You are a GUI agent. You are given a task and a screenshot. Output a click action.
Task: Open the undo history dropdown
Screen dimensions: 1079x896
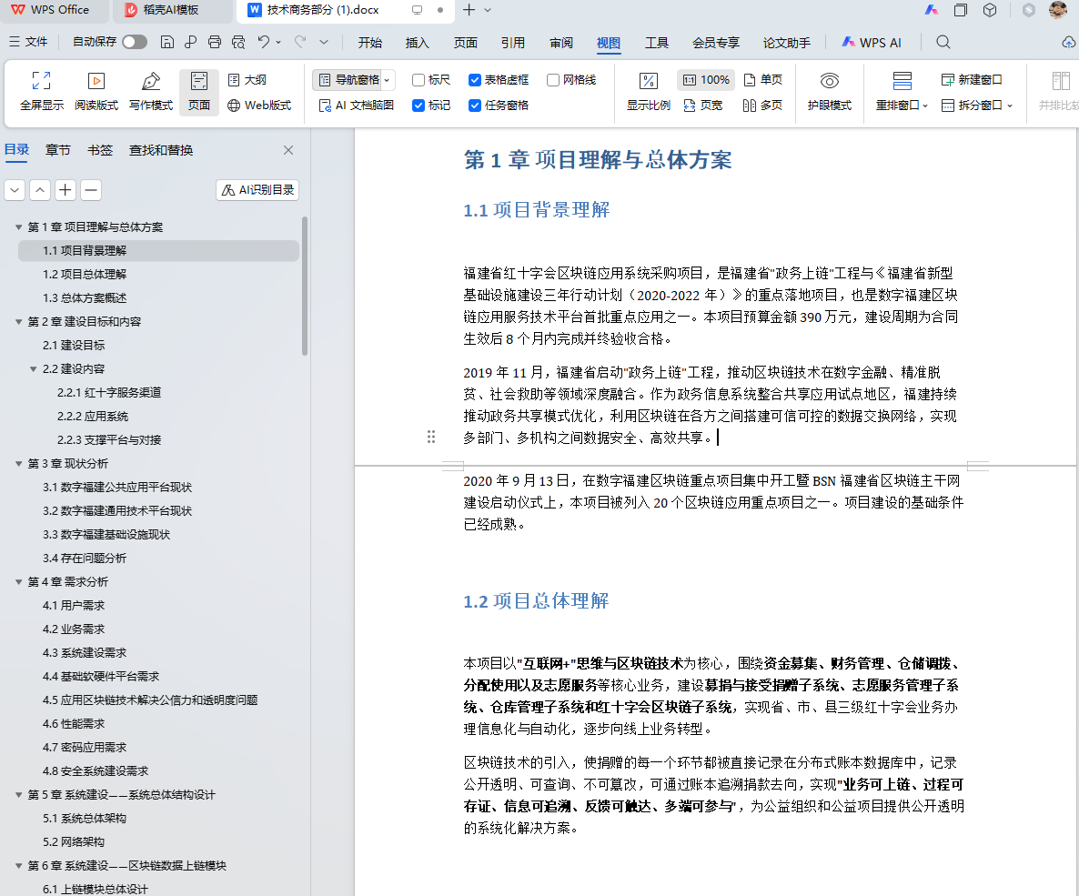[x=278, y=42]
